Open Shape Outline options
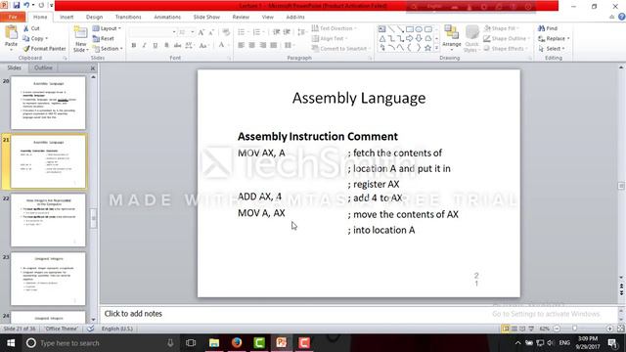The width and height of the screenshot is (626, 352). click(506, 39)
